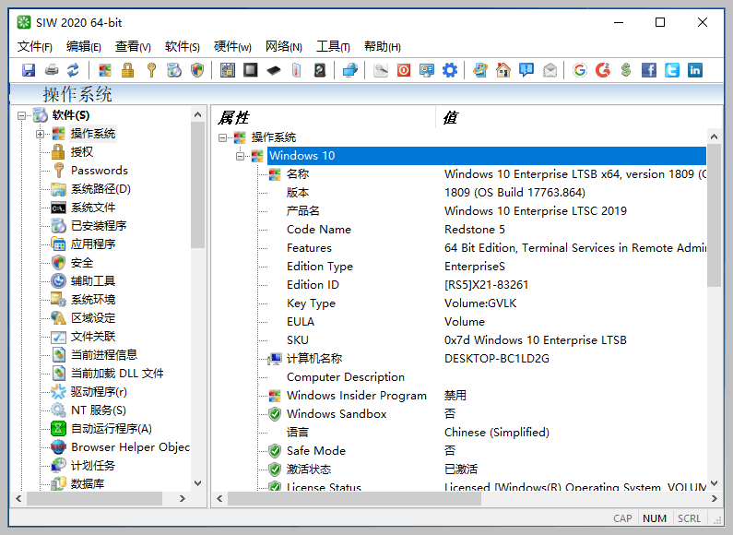The image size is (733, 535).
Task: Select 已安装程序 tree item
Action: (x=99, y=226)
